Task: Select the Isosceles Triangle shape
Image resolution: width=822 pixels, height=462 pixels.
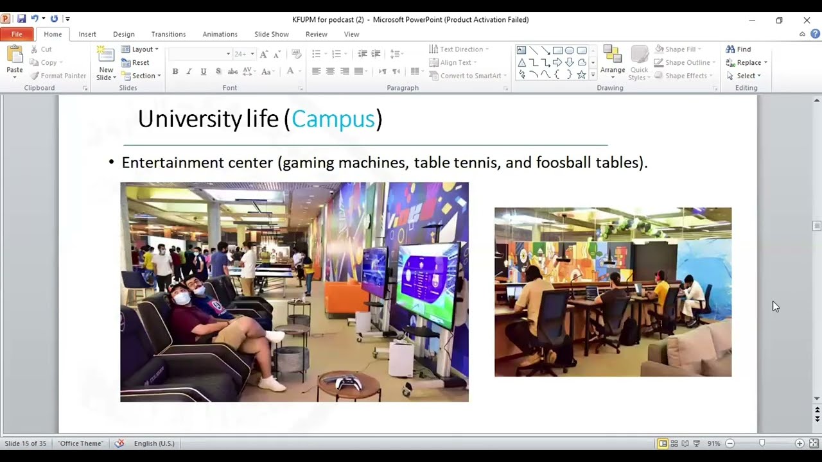Action: pyautogui.click(x=521, y=62)
